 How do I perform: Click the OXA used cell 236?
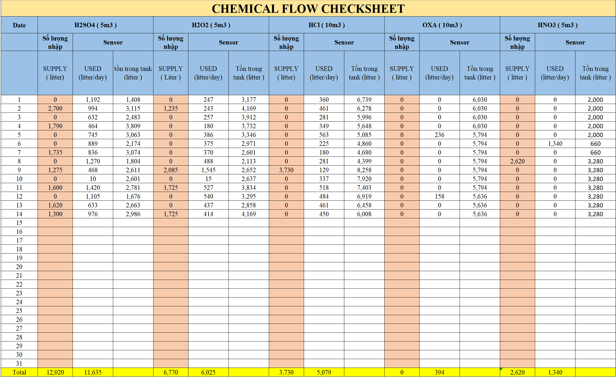(x=440, y=135)
